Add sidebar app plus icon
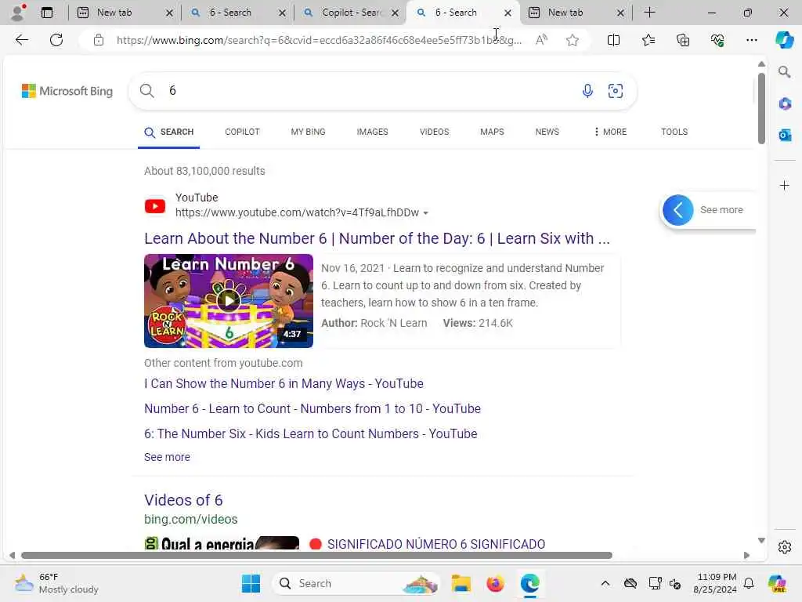This screenshot has width=802, height=602. point(785,185)
